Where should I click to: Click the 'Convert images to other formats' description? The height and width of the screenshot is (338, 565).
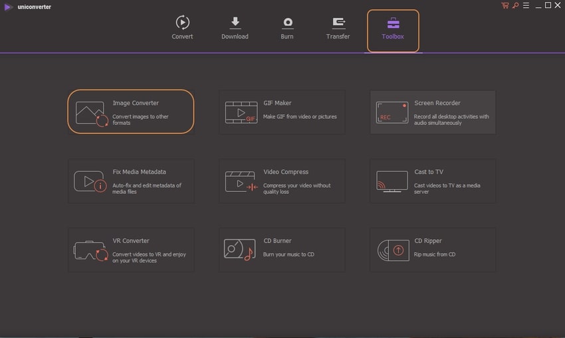click(x=140, y=120)
